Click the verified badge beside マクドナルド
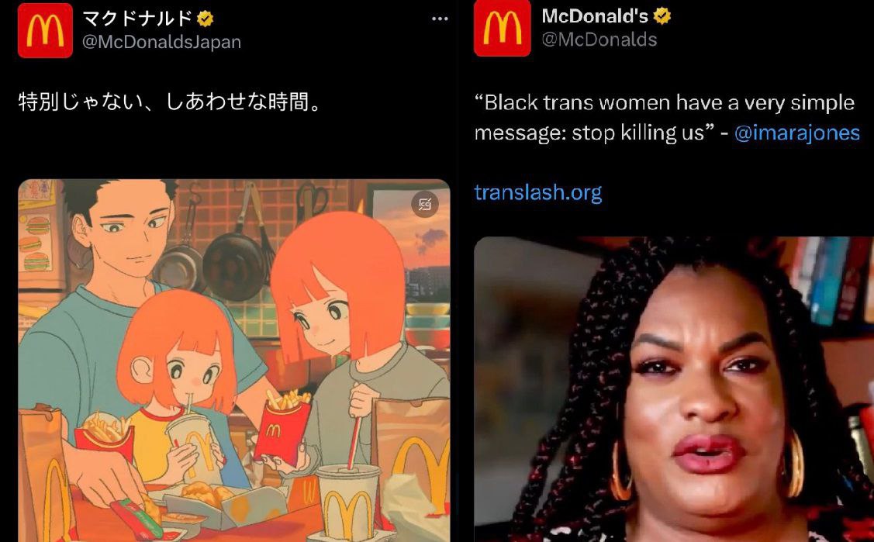This screenshot has width=874, height=542. pyautogui.click(x=205, y=19)
